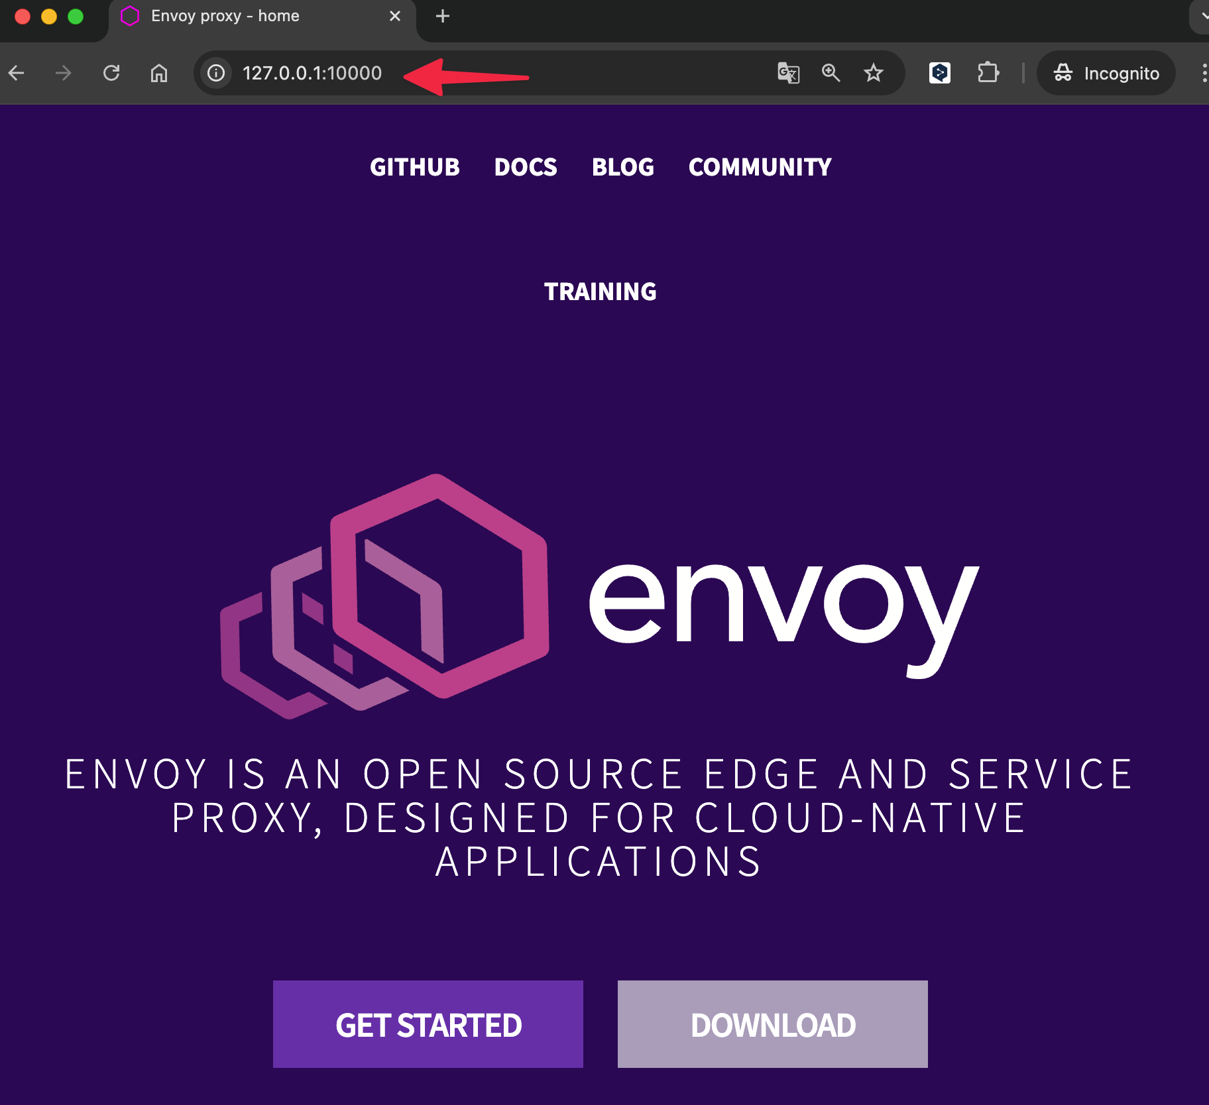Click the Envoy hexagon logo

[x=384, y=596]
